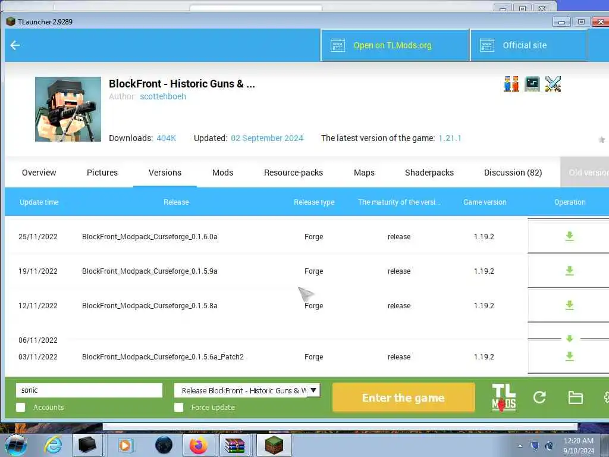The width and height of the screenshot is (609, 457).
Task: Download BlockFront_Modpack_Curseforge_0.1.5.9a version
Action: pyautogui.click(x=569, y=271)
